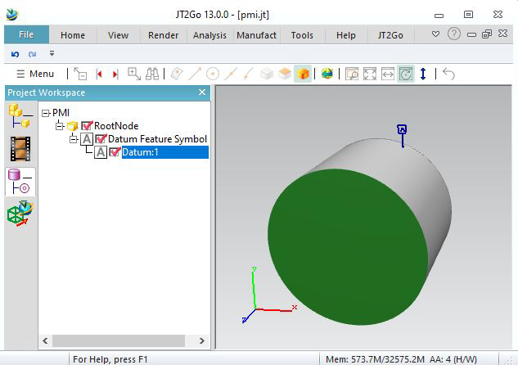Open the hamburger Menu button

tap(35, 74)
